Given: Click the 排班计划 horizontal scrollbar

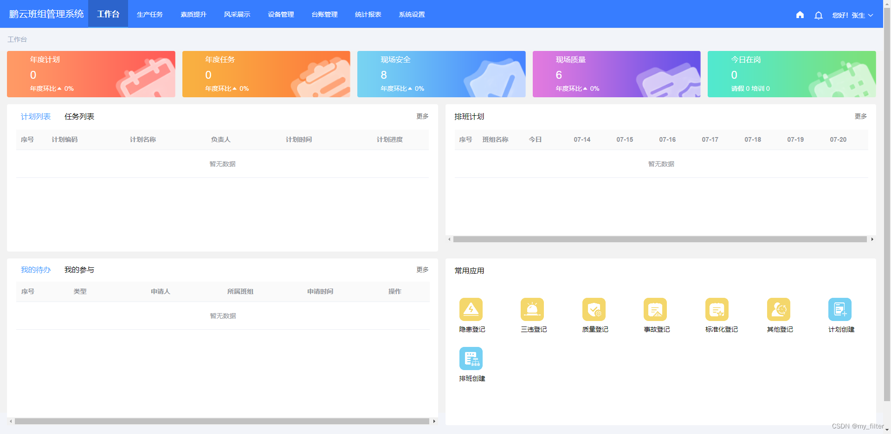Looking at the screenshot, I should click(x=659, y=239).
